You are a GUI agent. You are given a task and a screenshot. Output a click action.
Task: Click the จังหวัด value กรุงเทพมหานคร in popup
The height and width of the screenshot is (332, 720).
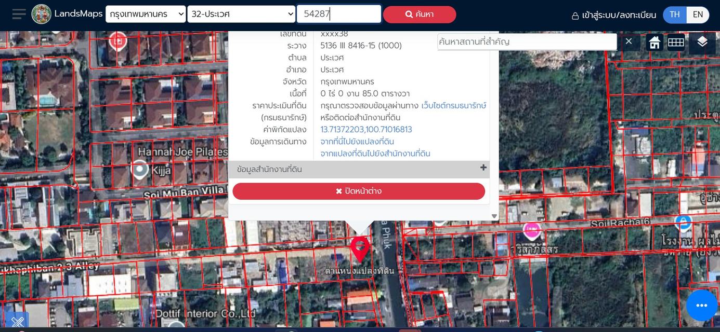(x=347, y=82)
